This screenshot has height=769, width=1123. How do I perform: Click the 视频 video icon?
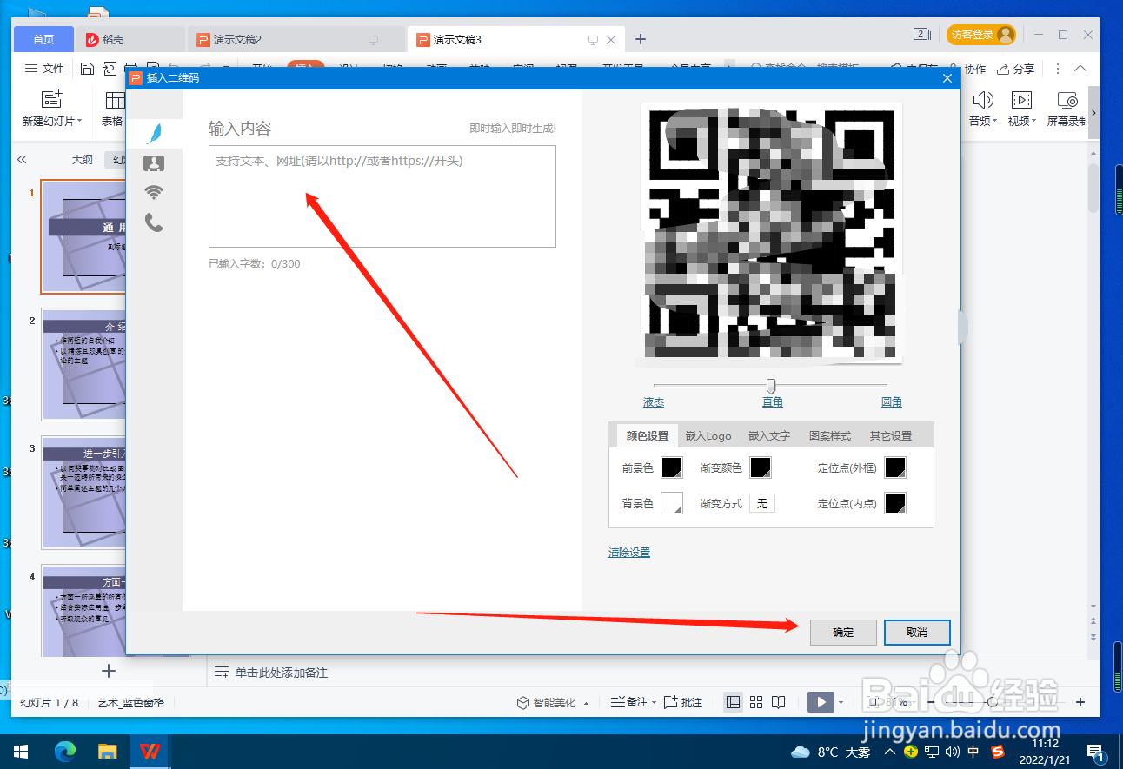1020,99
